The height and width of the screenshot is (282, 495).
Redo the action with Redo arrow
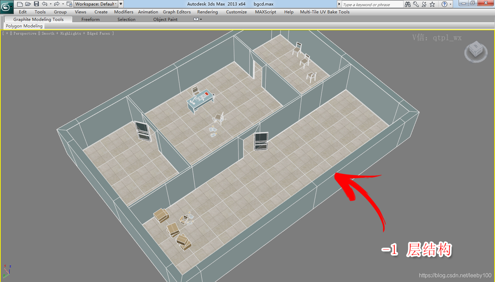click(x=57, y=4)
